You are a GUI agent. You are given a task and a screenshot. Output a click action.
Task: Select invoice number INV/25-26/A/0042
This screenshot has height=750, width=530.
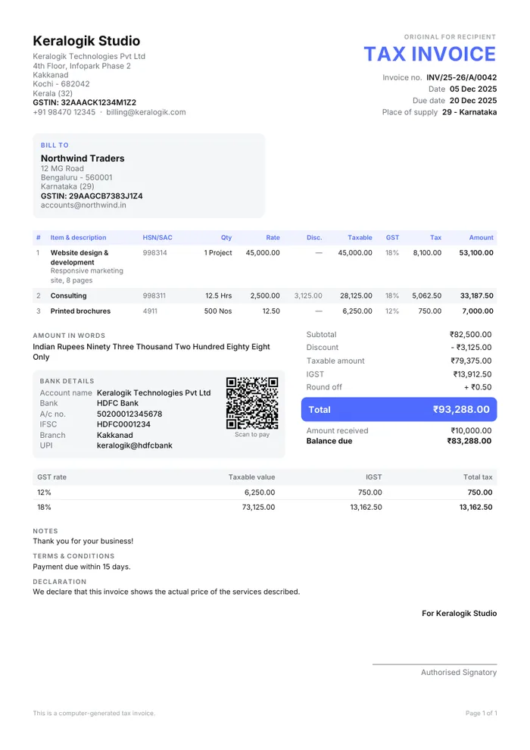tap(461, 77)
